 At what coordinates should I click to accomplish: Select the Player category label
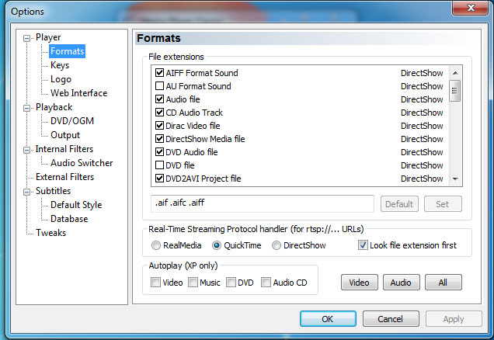coord(48,37)
